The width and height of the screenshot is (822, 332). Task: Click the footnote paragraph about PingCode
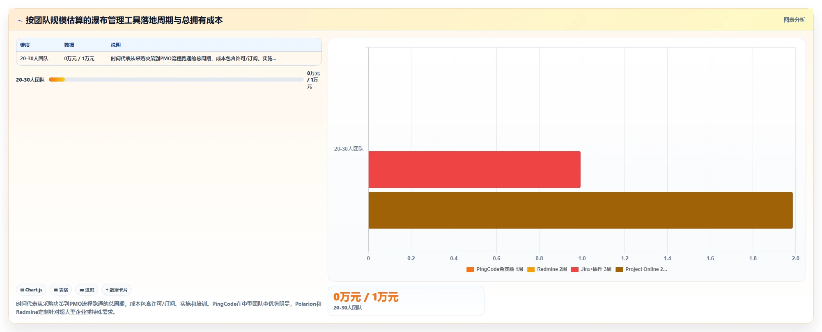click(x=169, y=308)
